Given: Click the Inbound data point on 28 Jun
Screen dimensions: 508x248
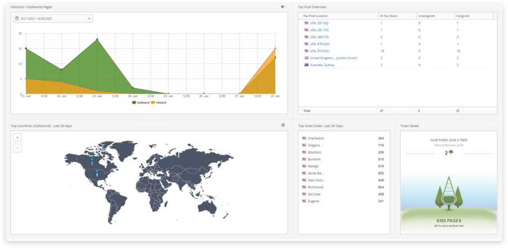Looking at the screenshot, I should pyautogui.click(x=275, y=49).
